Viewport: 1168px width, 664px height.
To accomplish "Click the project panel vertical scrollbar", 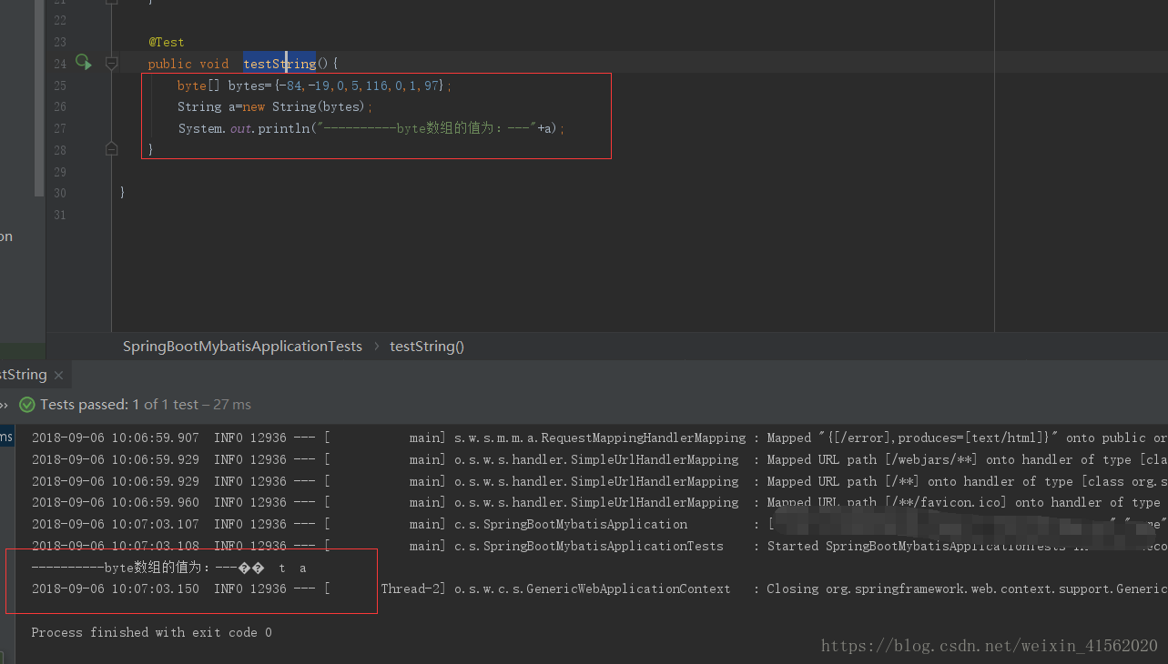I will pyautogui.click(x=39, y=97).
